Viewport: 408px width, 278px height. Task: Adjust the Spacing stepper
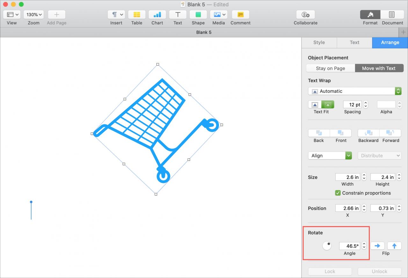point(366,104)
